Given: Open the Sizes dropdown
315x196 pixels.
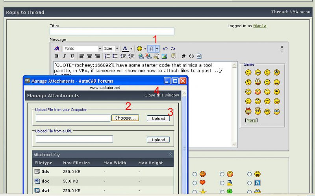Looking at the screenshot, I should point(111,48).
